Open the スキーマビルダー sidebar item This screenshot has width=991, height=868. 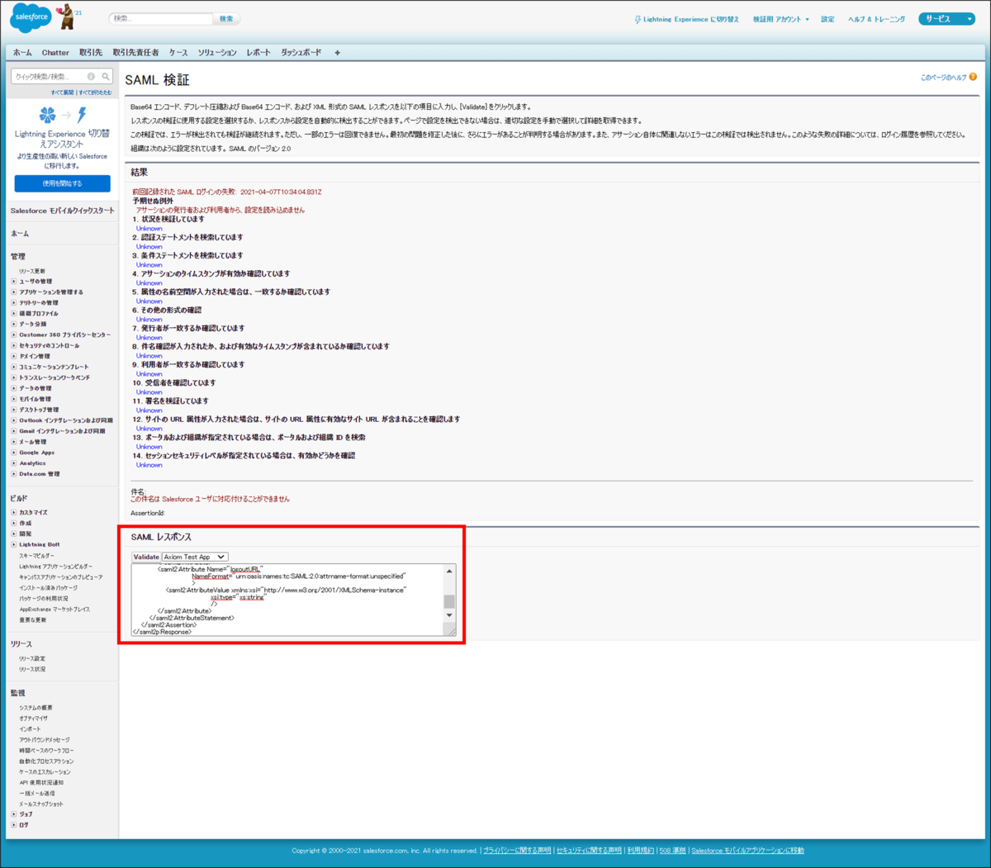[x=36, y=556]
